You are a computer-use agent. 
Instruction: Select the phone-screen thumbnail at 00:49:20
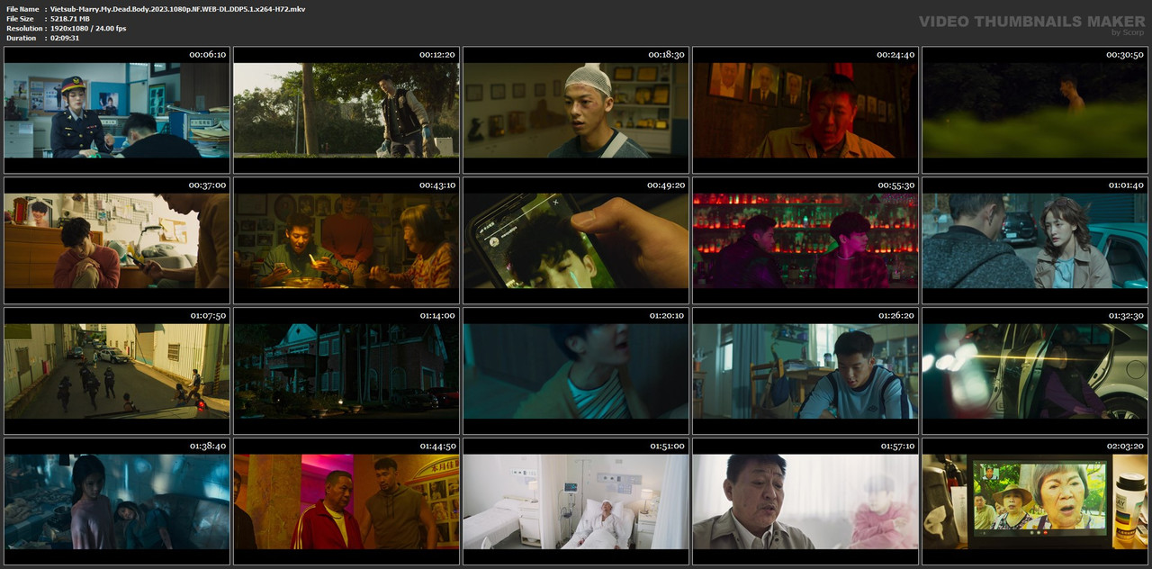click(576, 240)
